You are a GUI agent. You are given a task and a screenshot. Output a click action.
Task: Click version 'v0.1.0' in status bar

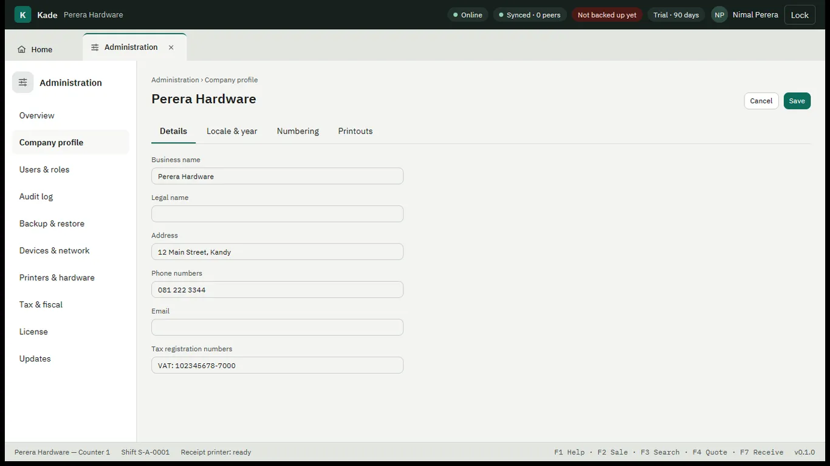(x=804, y=452)
